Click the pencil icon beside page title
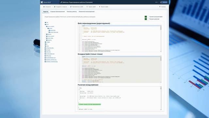Viewport: 209px width, 118px height. (x=61, y=2)
